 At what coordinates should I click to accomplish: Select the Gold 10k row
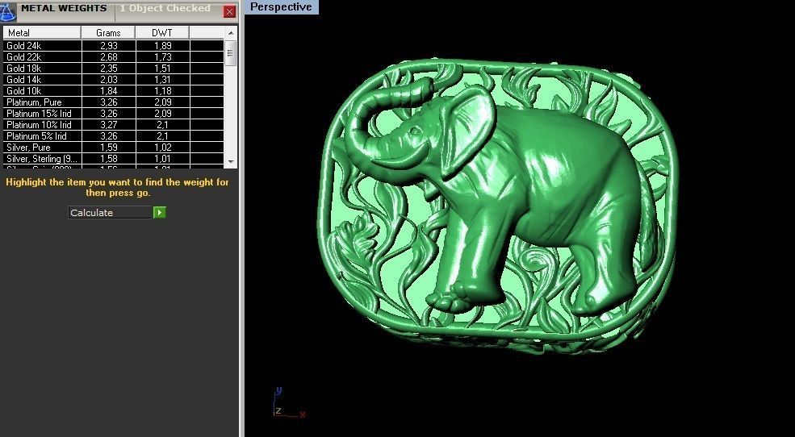(114, 90)
